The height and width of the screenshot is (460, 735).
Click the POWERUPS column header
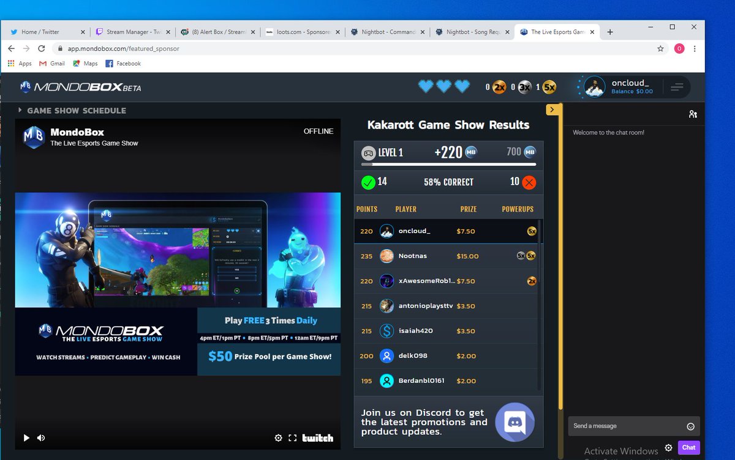(x=518, y=209)
